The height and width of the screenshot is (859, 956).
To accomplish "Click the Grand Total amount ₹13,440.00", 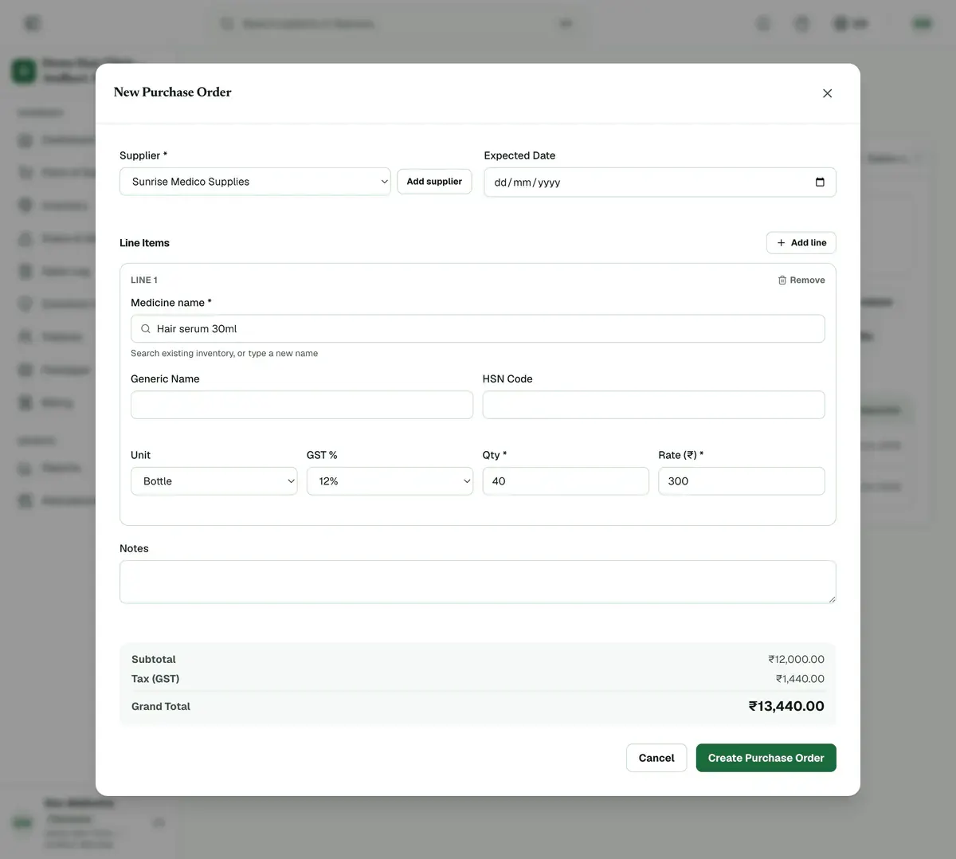I will tap(786, 706).
